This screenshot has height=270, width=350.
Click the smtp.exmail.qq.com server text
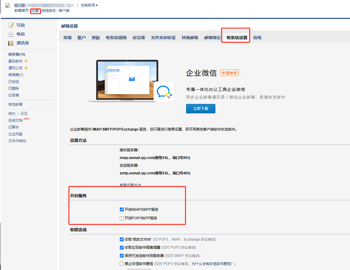pos(155,173)
